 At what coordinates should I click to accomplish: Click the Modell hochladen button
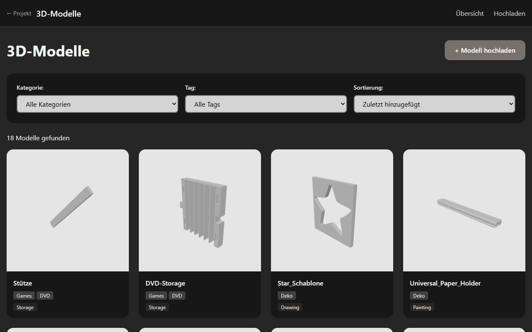point(485,50)
